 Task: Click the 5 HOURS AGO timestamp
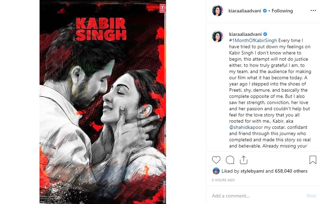[x=223, y=180]
